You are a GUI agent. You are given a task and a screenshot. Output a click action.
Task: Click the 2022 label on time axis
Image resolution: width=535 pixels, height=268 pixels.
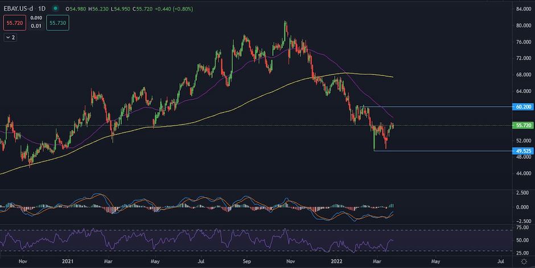337,262
